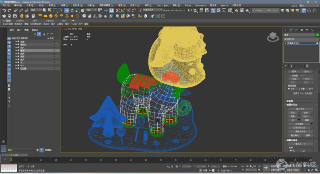Viewport: 320px width, 174px height.
Task: Enable the 按角度 checkbox
Action: (290, 75)
